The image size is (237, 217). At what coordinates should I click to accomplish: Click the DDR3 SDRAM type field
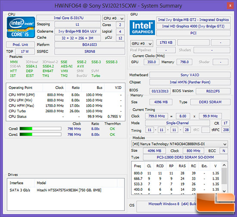(210, 102)
